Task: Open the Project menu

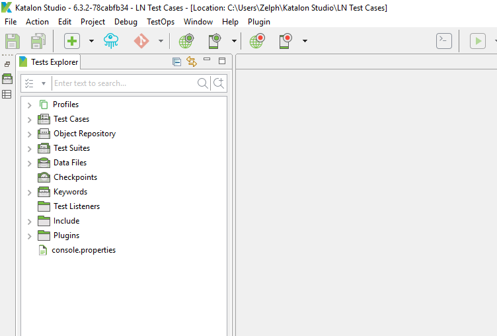Action: 93,22
